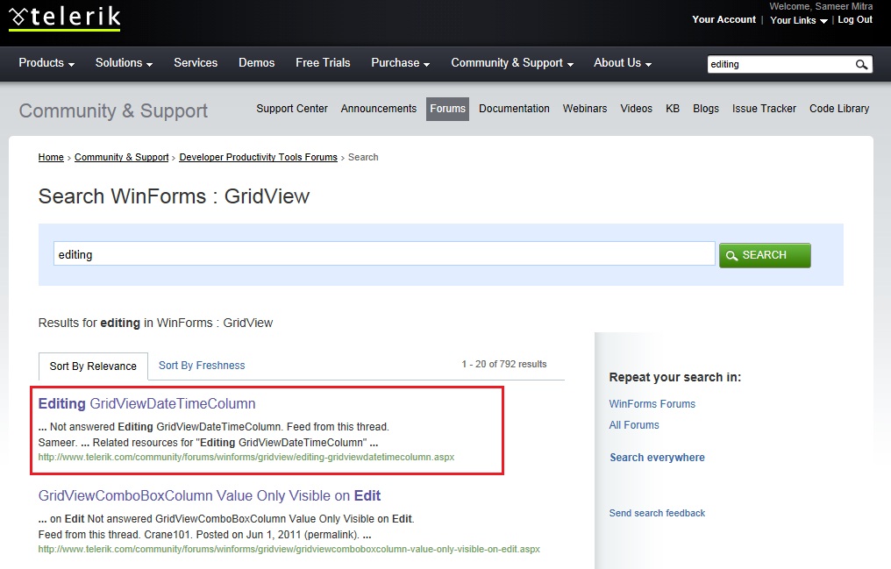
Task: Open Your Account link
Action: click(724, 19)
